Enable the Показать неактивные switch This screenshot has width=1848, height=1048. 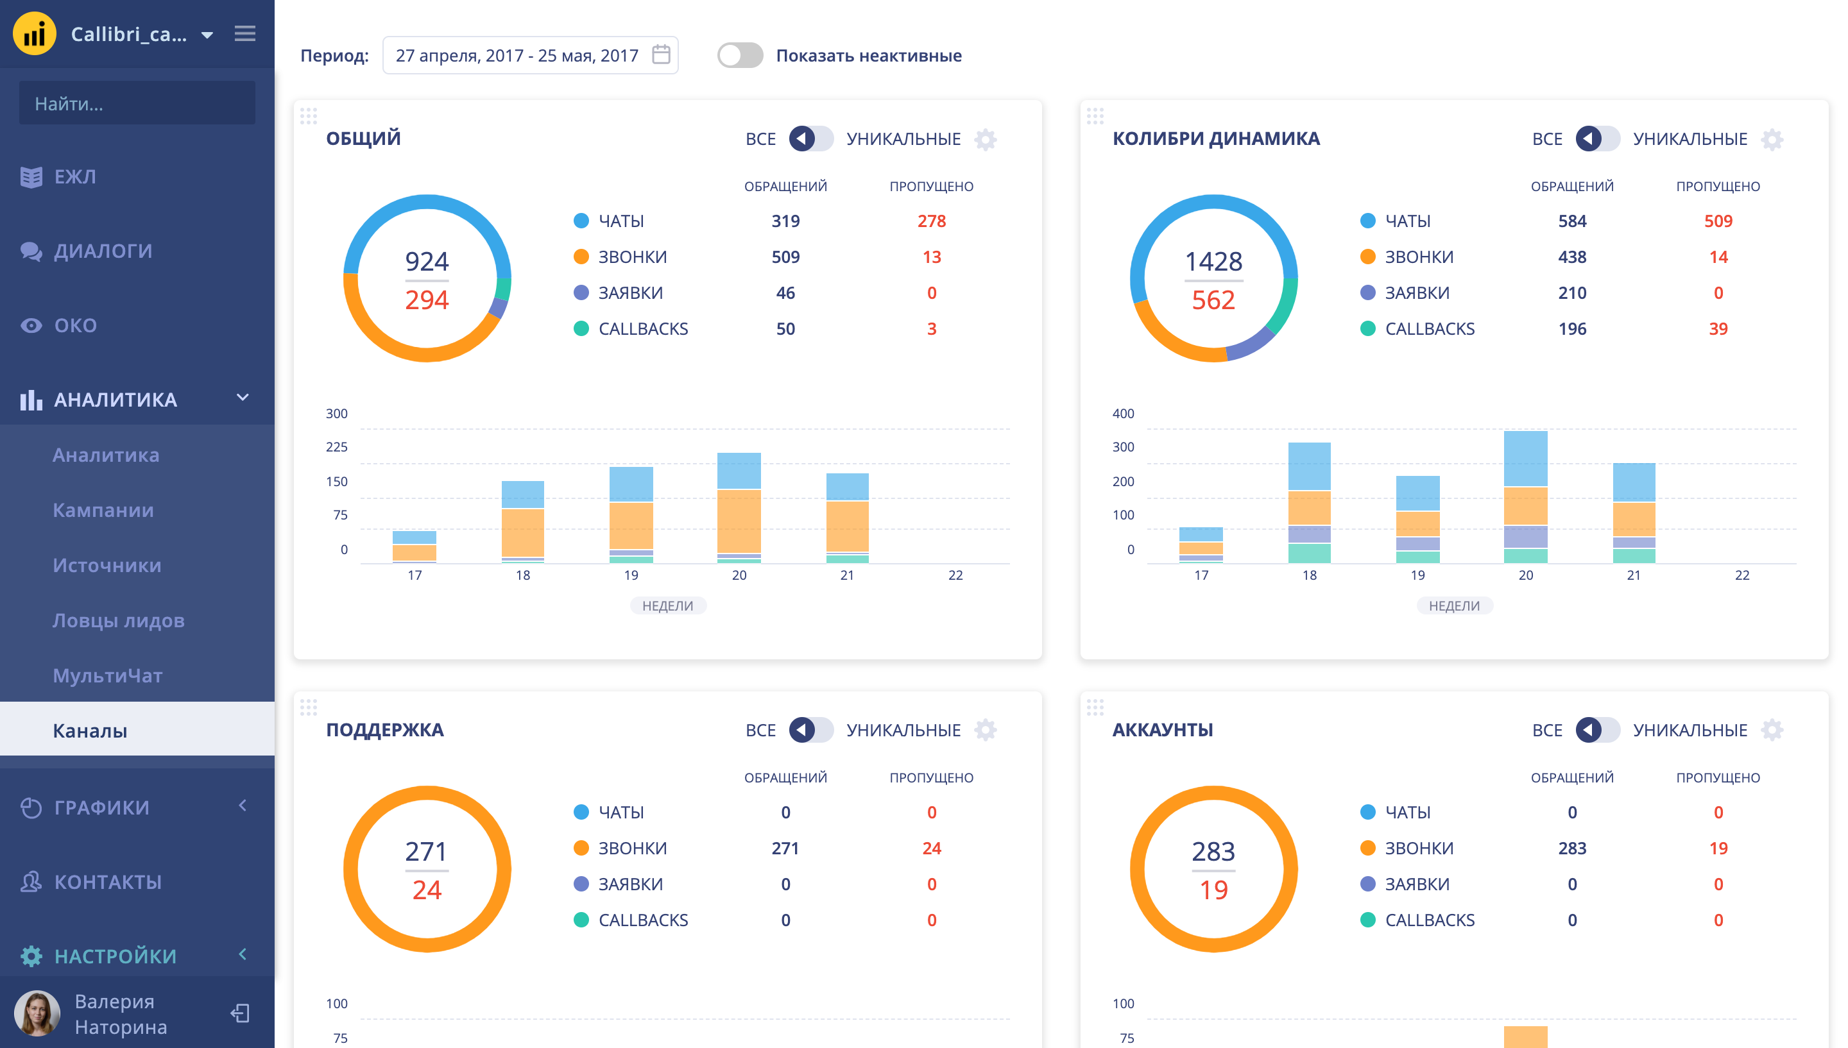(739, 55)
